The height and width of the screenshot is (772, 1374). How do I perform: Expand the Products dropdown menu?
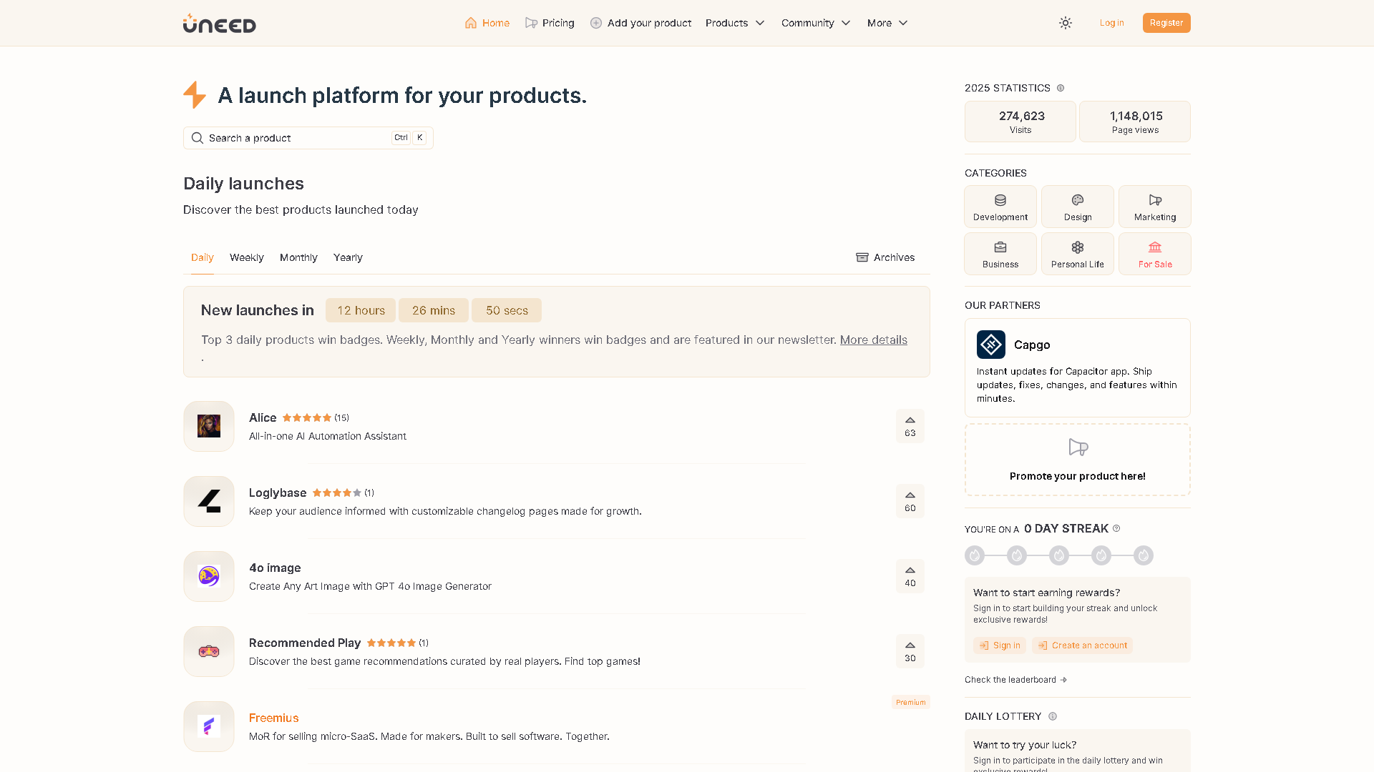pos(735,23)
